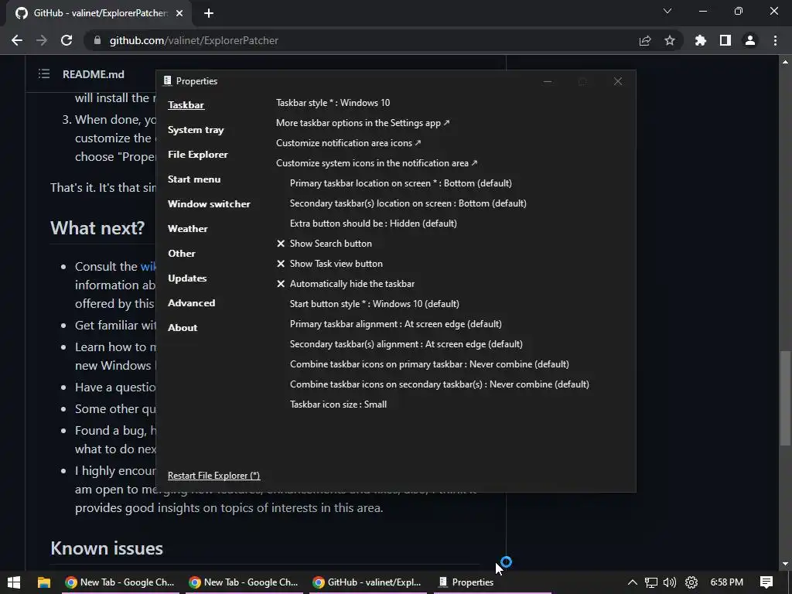792x594 pixels.
Task: Reload the GitHub page
Action: 67,40
